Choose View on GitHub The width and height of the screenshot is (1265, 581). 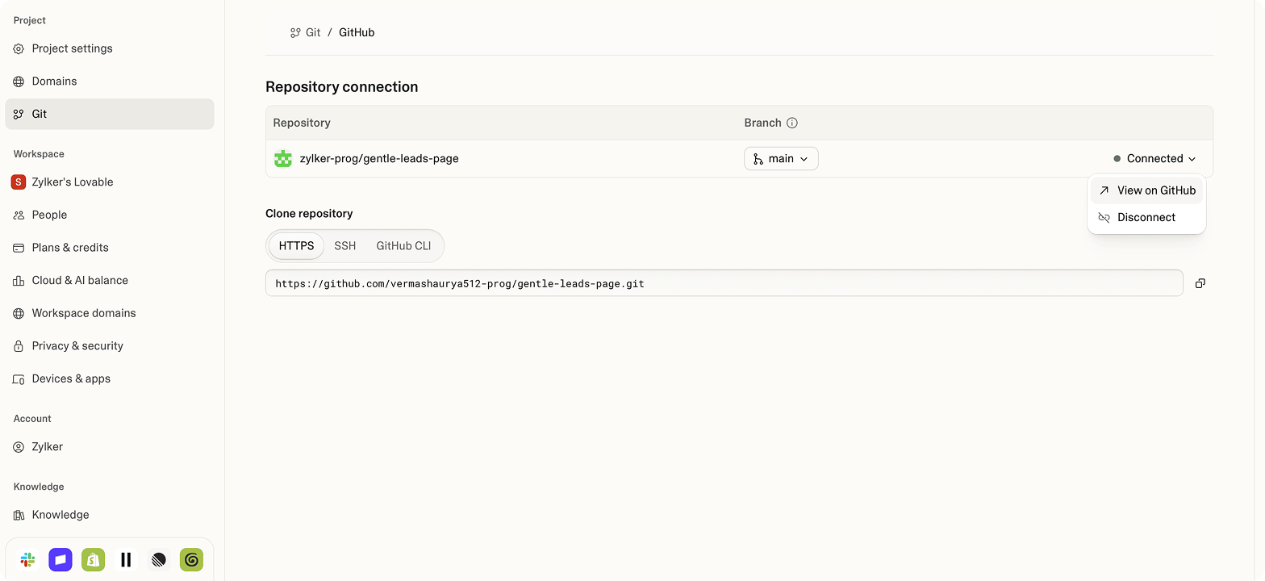click(x=1146, y=190)
